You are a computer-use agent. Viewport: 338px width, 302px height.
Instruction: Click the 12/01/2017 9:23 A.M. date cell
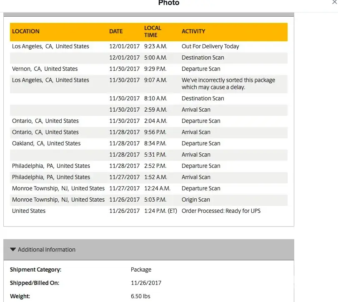(x=124, y=46)
